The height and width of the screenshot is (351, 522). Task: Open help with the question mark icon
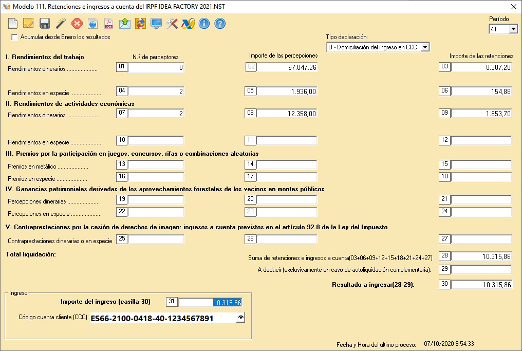pos(220,23)
